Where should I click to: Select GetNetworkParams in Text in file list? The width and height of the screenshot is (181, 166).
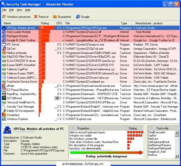pos(159,145)
